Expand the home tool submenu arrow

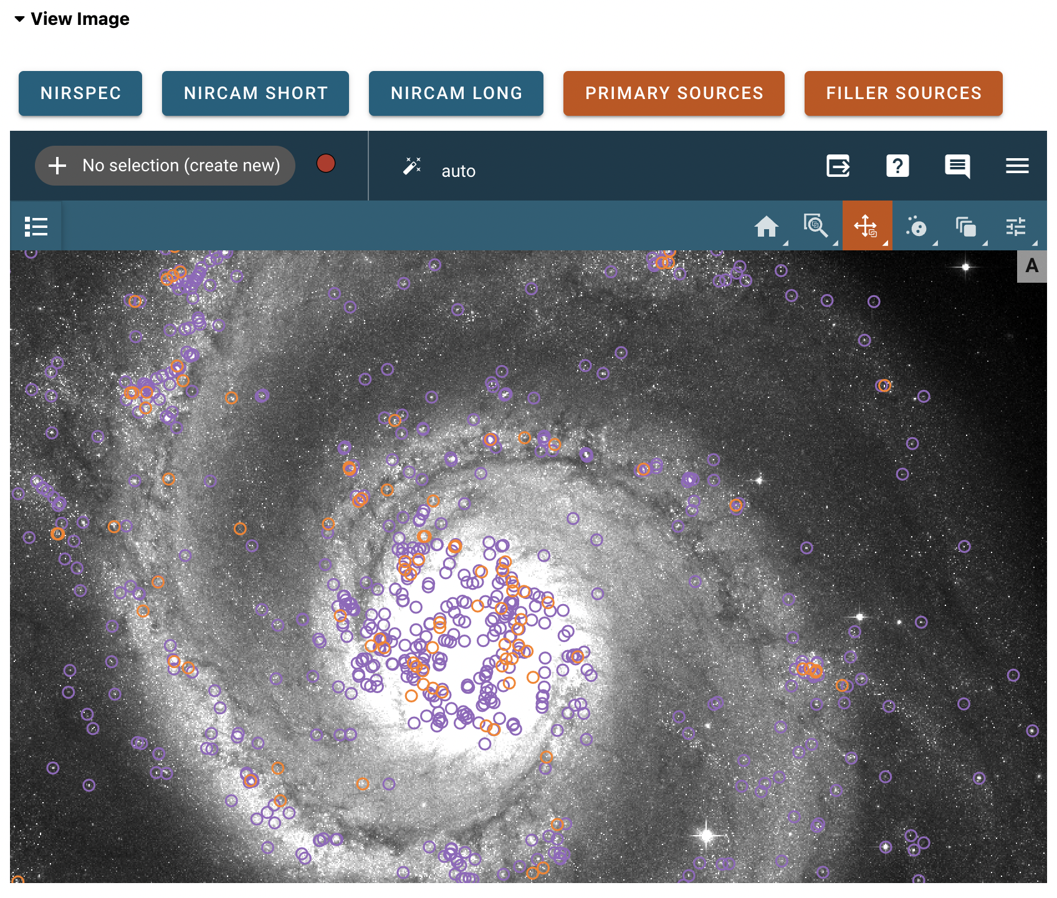pos(786,243)
